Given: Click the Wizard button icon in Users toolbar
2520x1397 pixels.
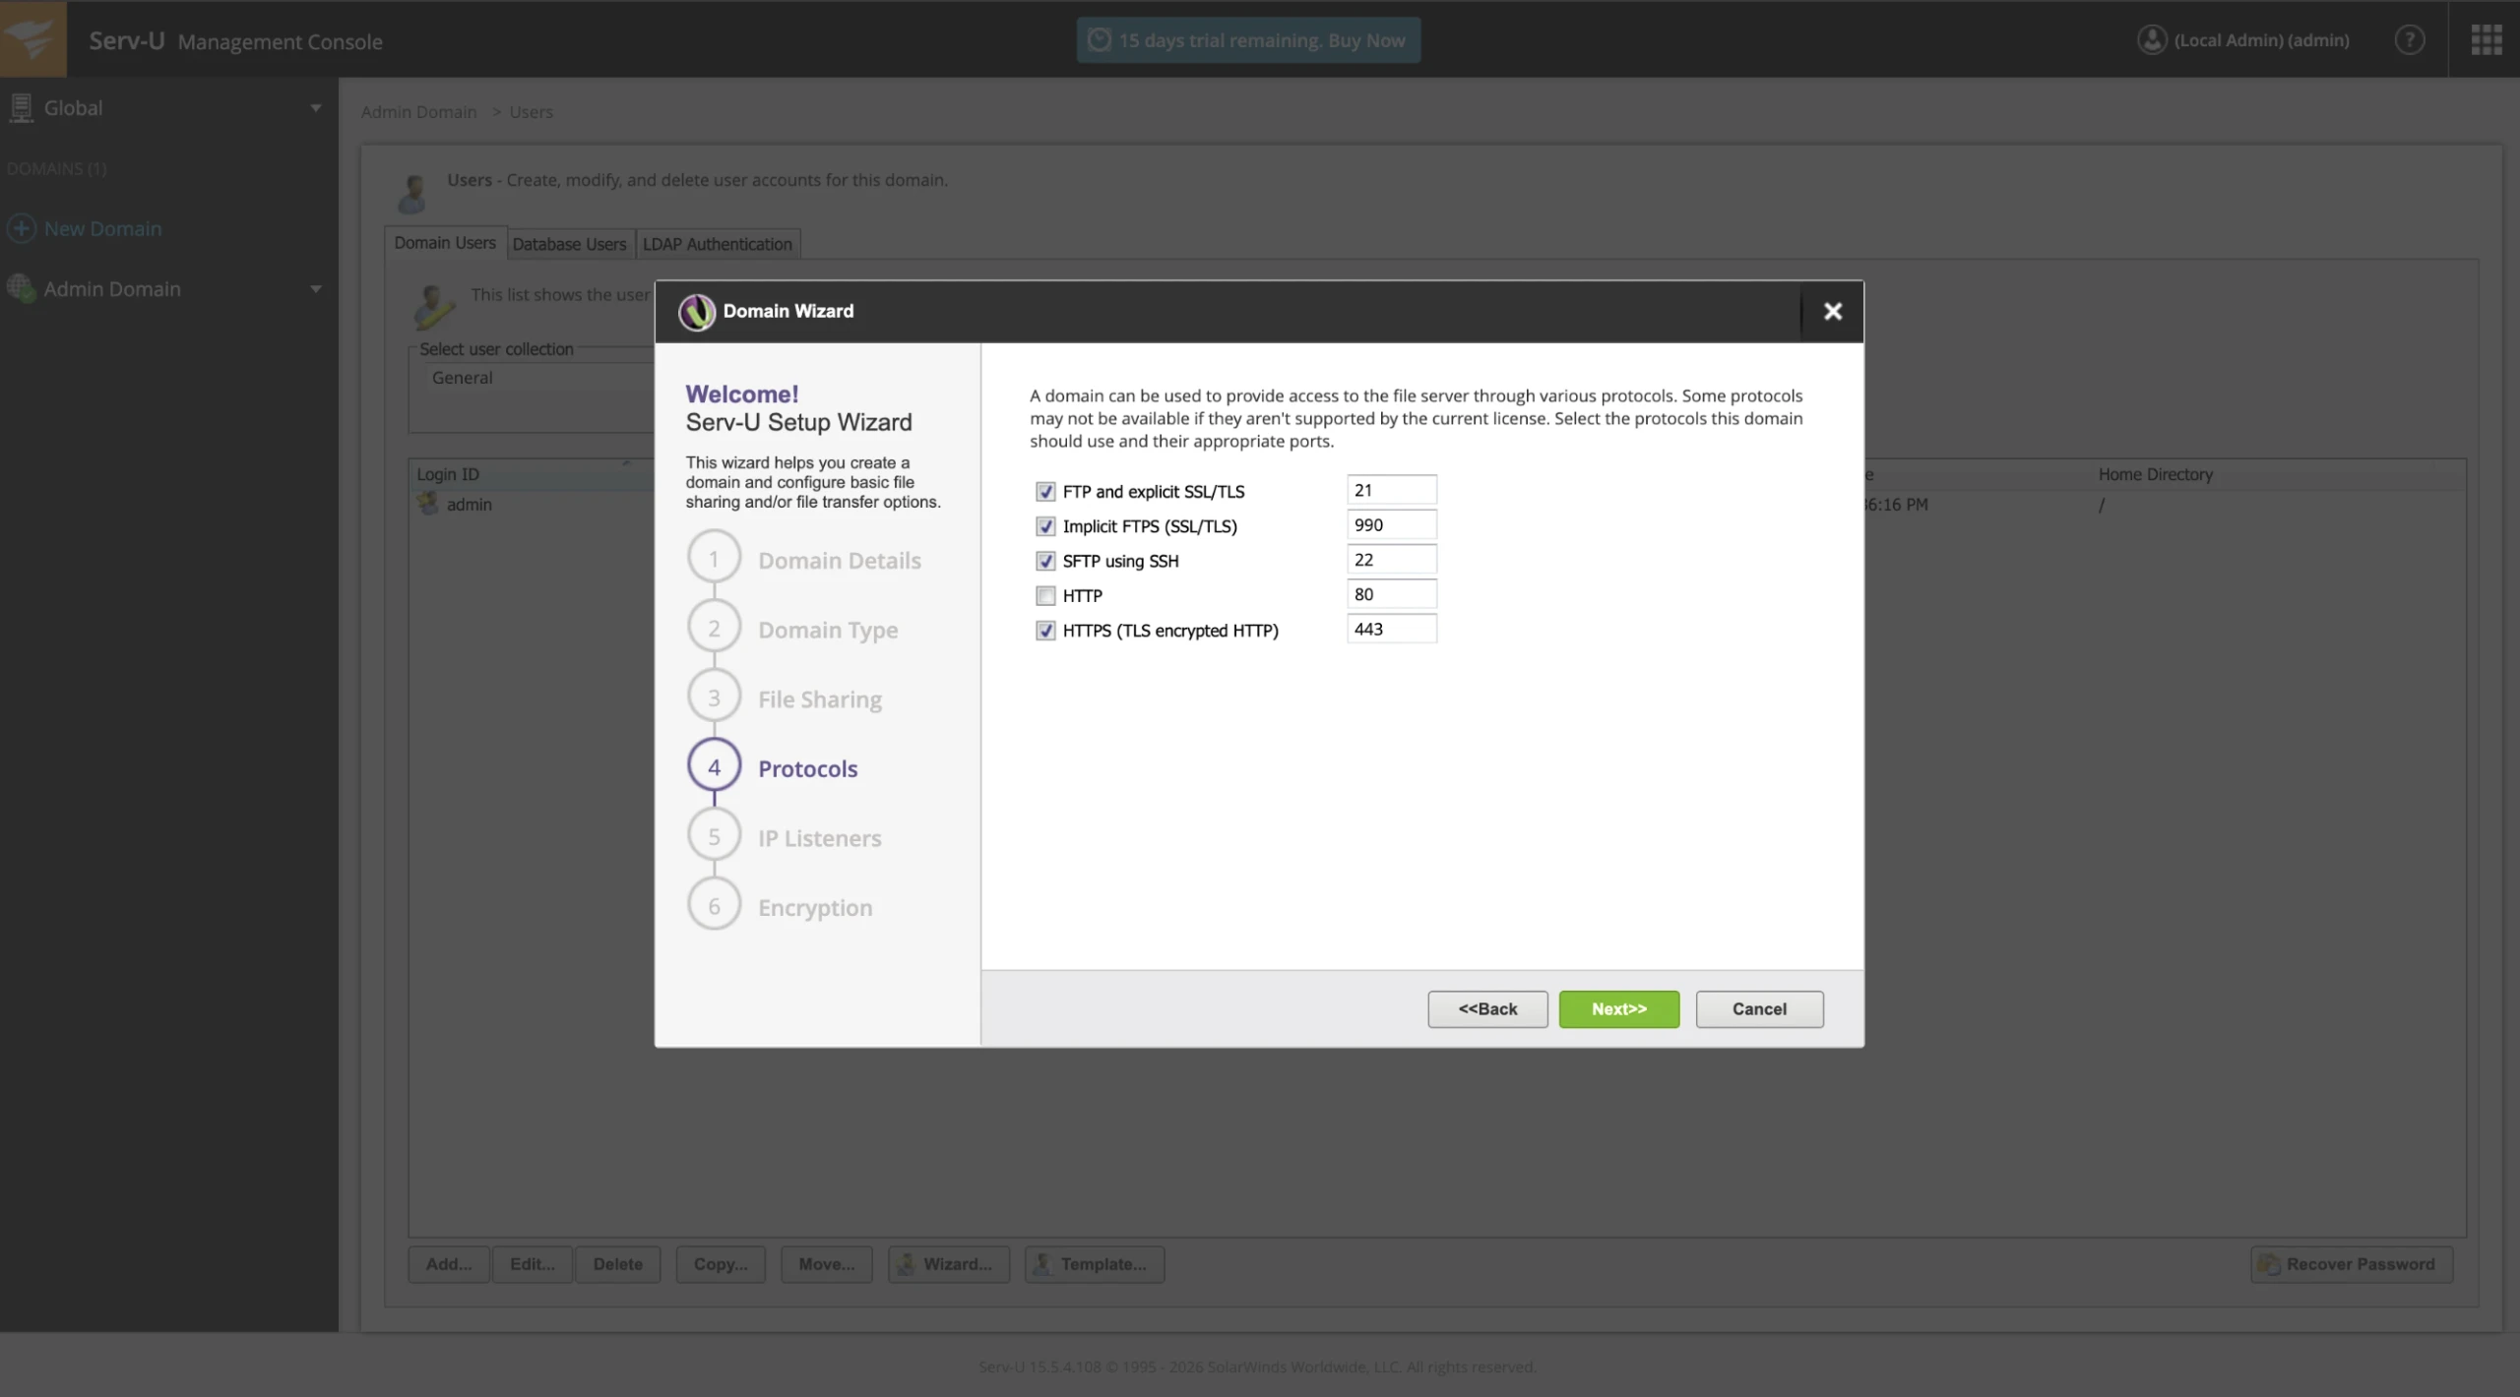Looking at the screenshot, I should [x=906, y=1264].
